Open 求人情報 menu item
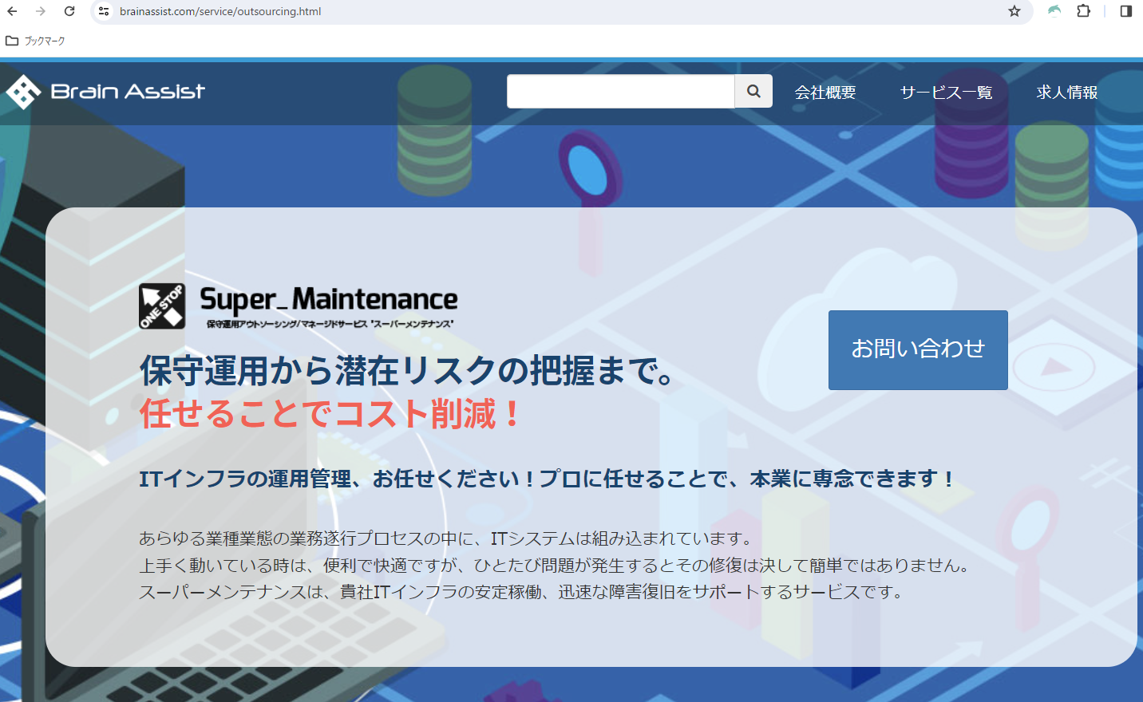Viewport: 1143px width, 702px height. click(1067, 93)
